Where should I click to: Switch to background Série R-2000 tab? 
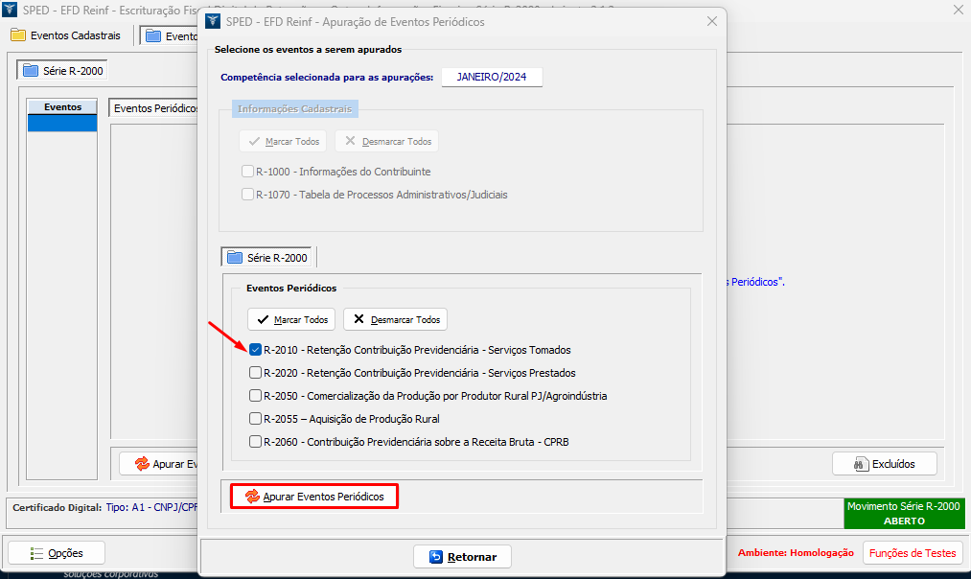63,71
